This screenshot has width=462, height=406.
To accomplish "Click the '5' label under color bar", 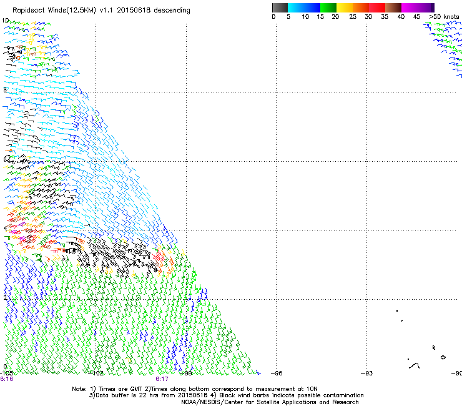I will pos(288,17).
